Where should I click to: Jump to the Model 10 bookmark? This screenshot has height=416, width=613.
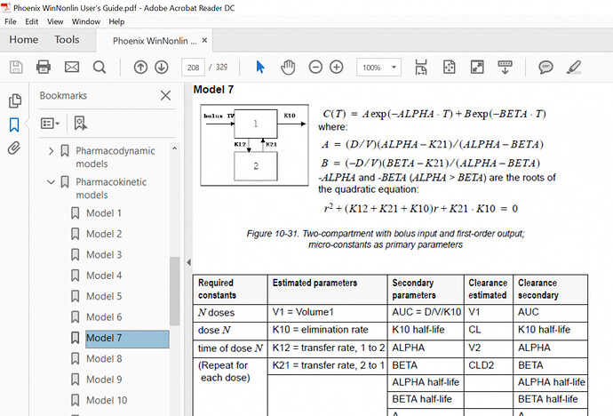(107, 400)
